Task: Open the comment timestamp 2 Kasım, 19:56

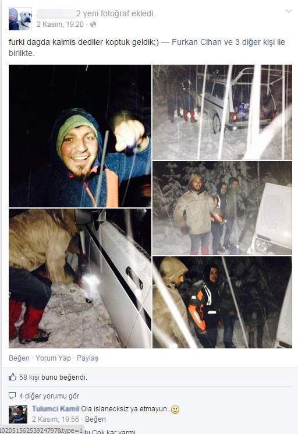Action: click(x=55, y=419)
